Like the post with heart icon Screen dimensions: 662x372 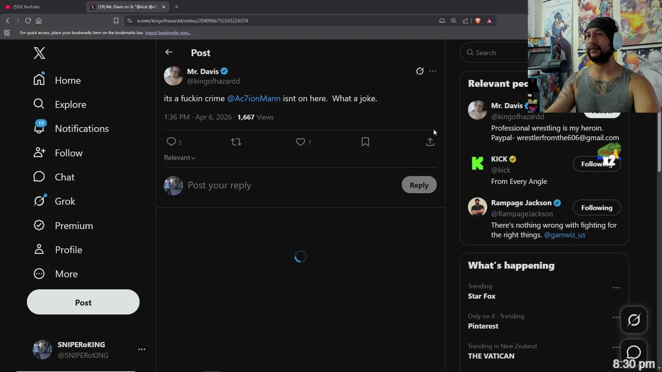(300, 142)
